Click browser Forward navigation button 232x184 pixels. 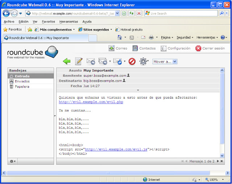[x=14, y=13]
